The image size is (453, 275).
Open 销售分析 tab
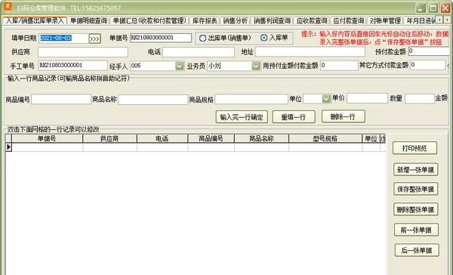235,21
